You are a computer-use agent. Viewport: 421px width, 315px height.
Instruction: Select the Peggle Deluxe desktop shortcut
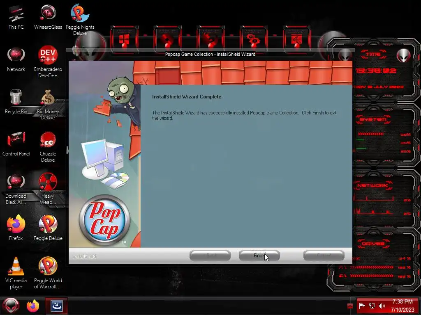tap(48, 228)
